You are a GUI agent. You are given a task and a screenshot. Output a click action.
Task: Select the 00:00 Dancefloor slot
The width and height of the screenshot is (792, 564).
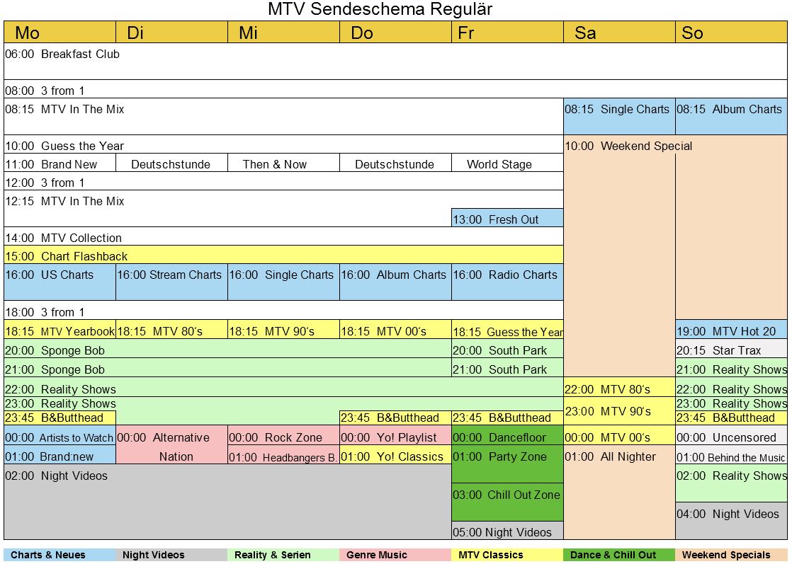[x=508, y=435]
